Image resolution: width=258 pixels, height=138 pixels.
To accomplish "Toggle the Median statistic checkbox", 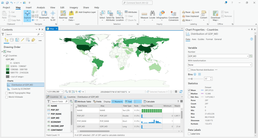I will point(189,94).
